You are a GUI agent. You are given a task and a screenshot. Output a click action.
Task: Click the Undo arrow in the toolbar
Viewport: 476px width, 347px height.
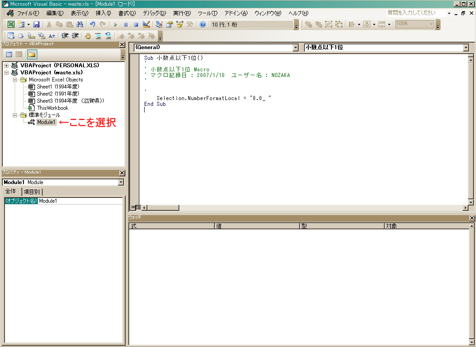click(92, 24)
